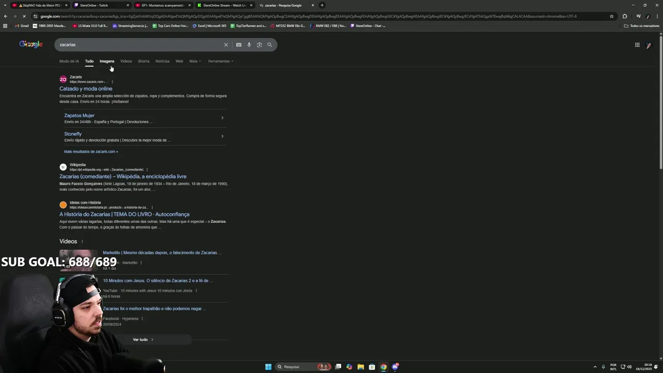Go to Google home via the logo
The height and width of the screenshot is (373, 663).
click(x=31, y=44)
